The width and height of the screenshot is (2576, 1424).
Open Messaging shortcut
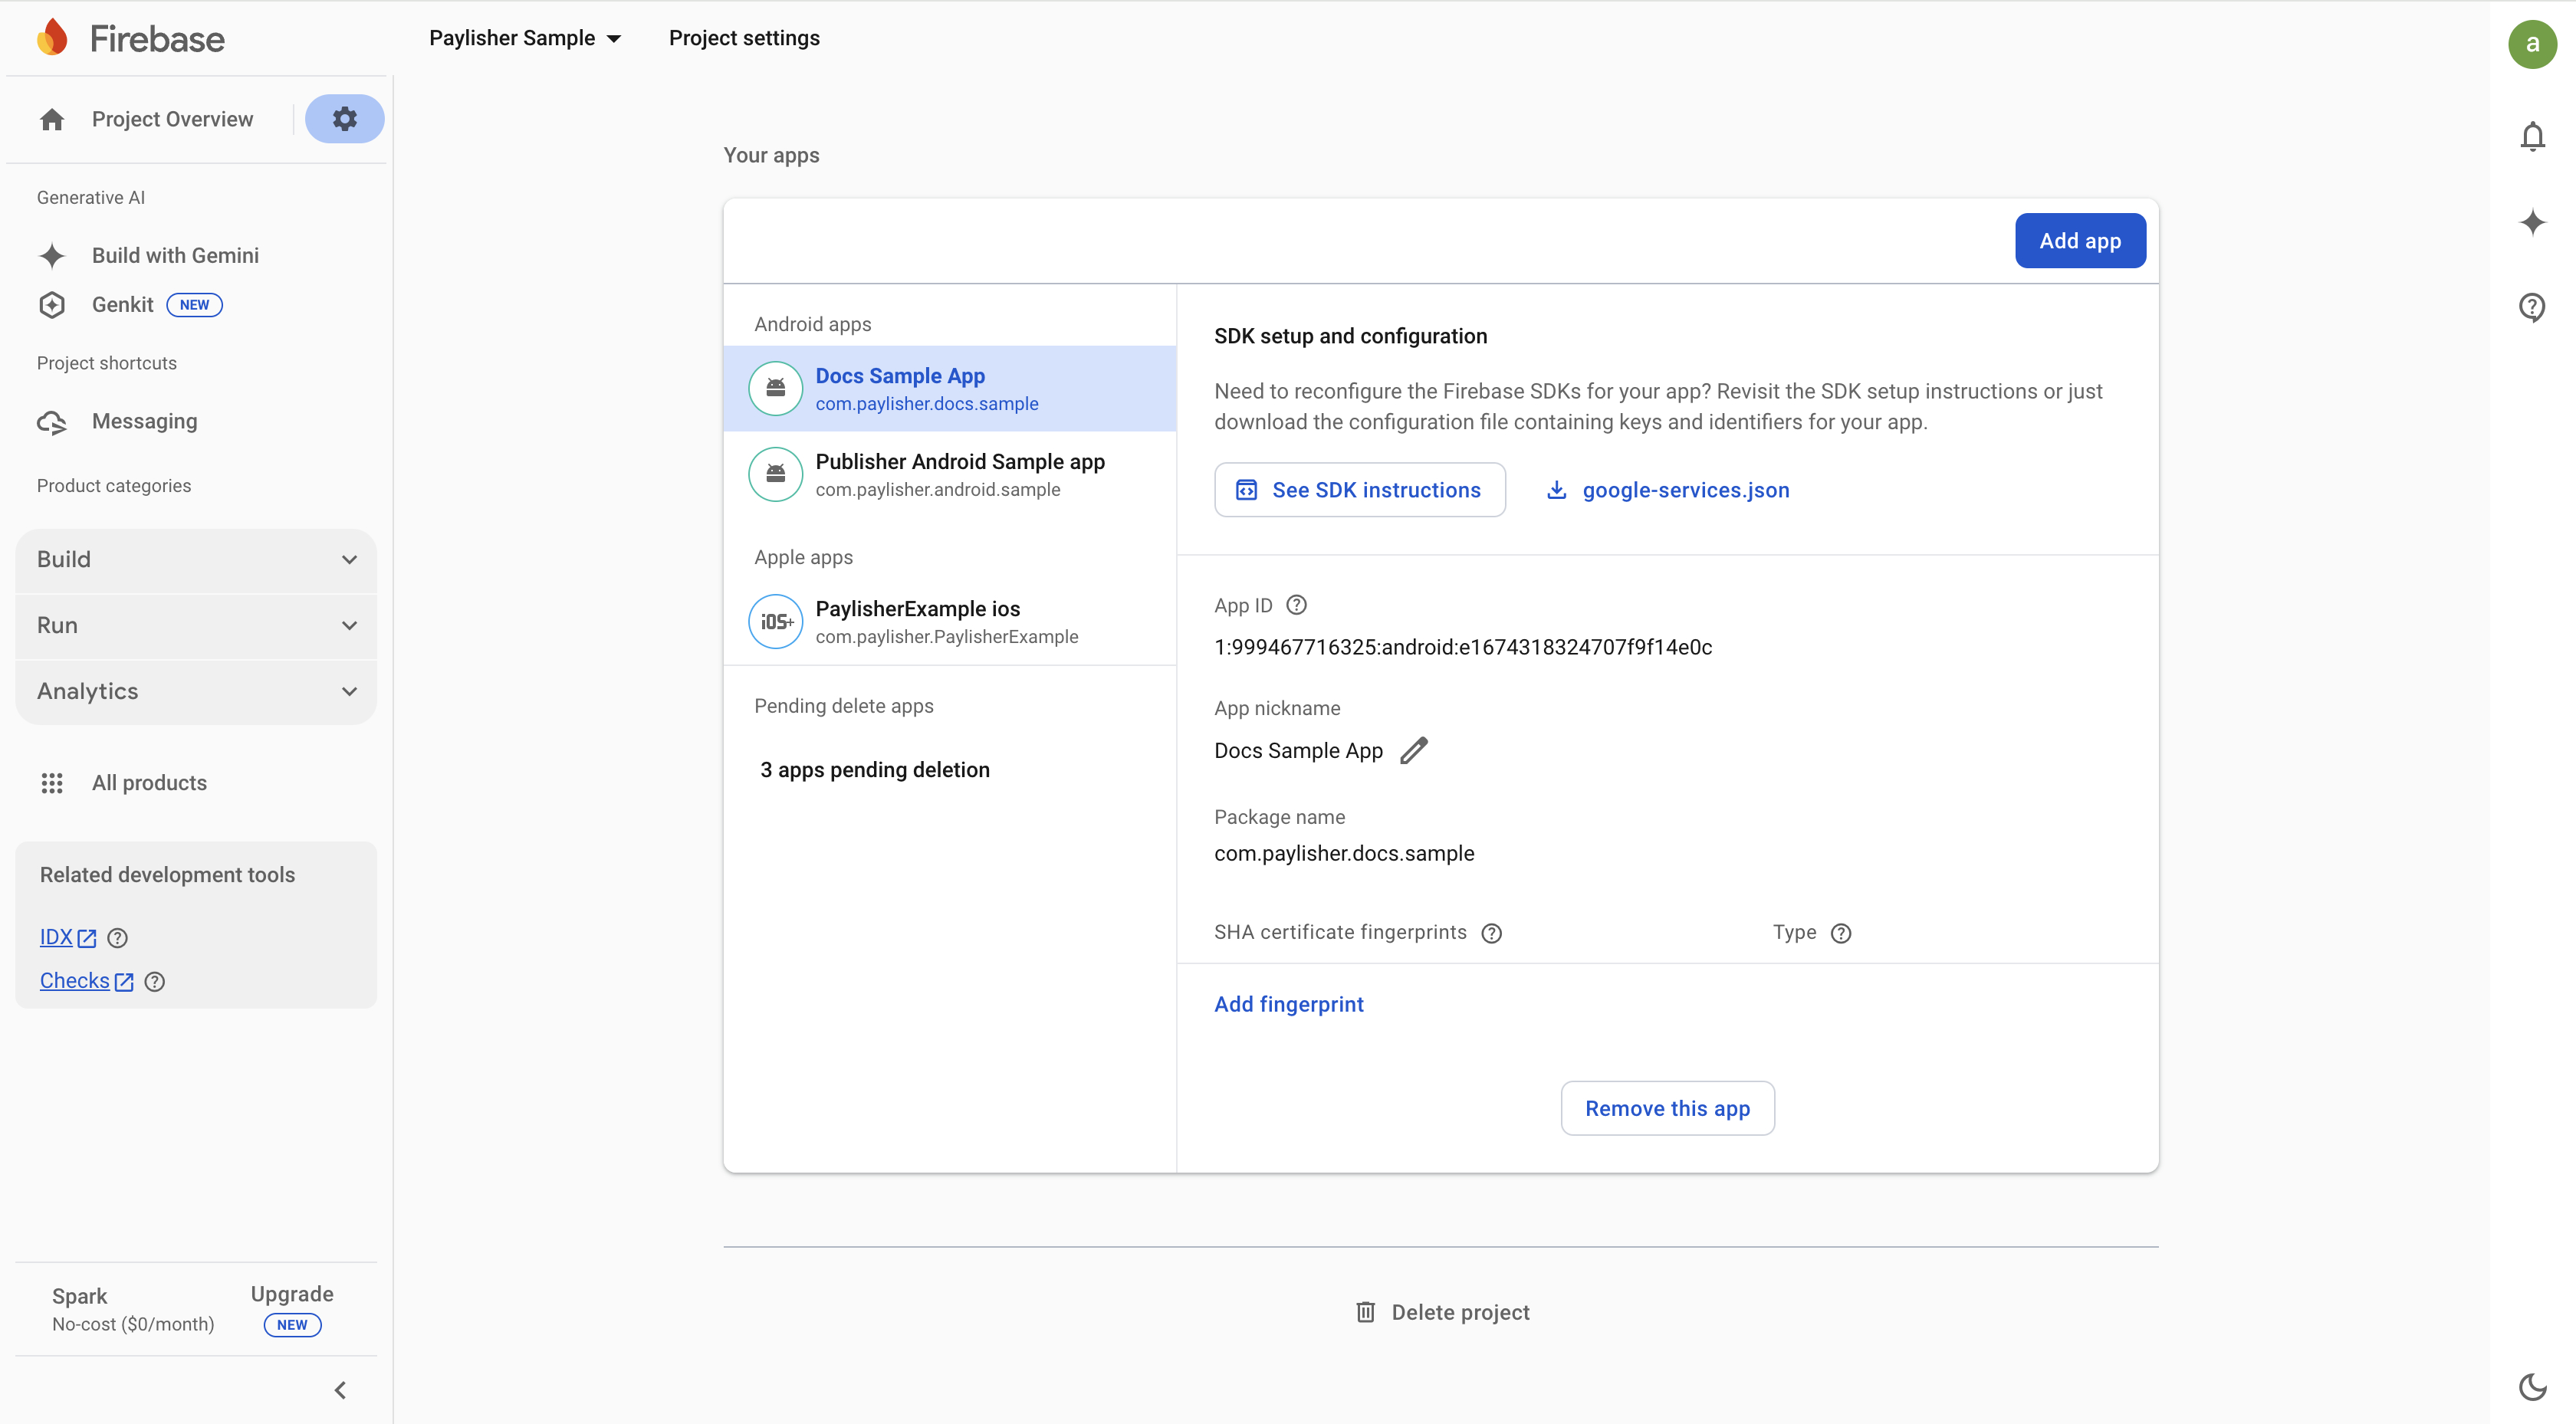point(144,422)
